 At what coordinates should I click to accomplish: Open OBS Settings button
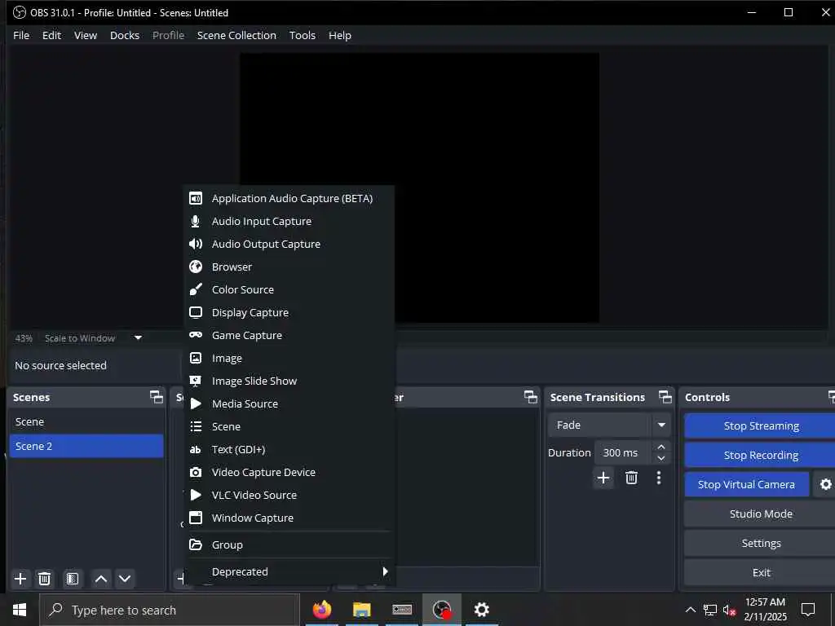click(761, 543)
